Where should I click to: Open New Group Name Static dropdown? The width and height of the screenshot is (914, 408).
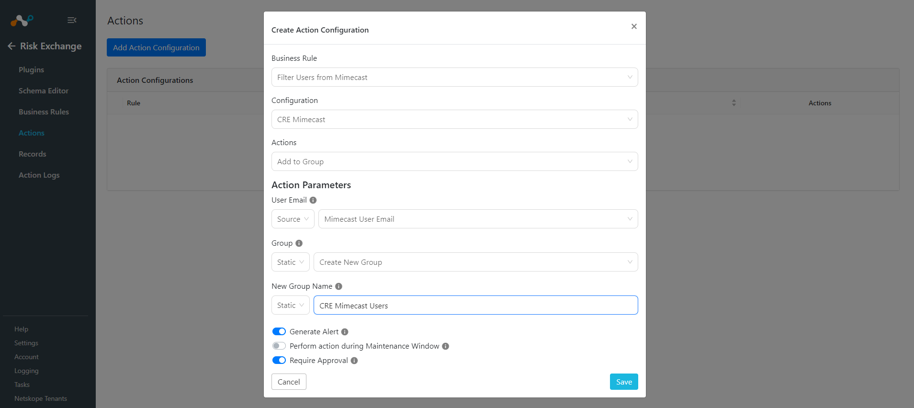point(290,305)
